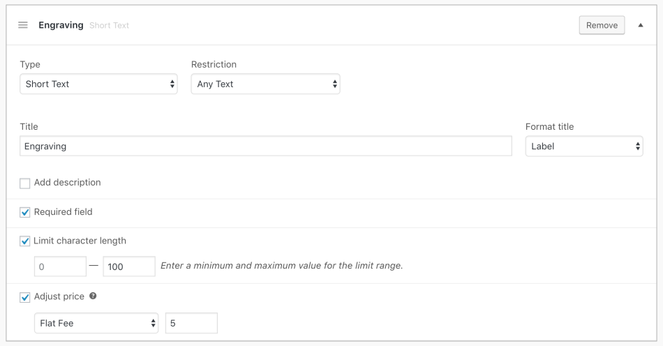This screenshot has width=663, height=346.
Task: Remove the Engraving add-on field
Action: [x=602, y=25]
